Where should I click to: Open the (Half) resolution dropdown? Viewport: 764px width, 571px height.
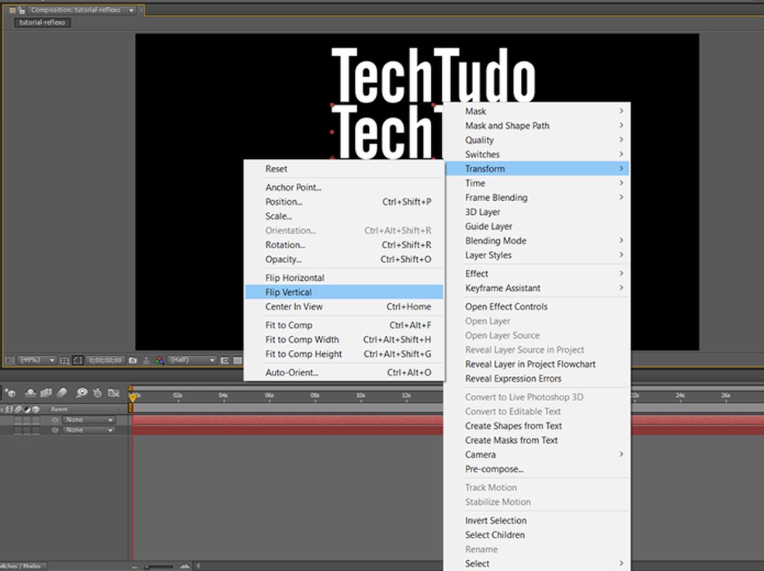[x=192, y=360]
